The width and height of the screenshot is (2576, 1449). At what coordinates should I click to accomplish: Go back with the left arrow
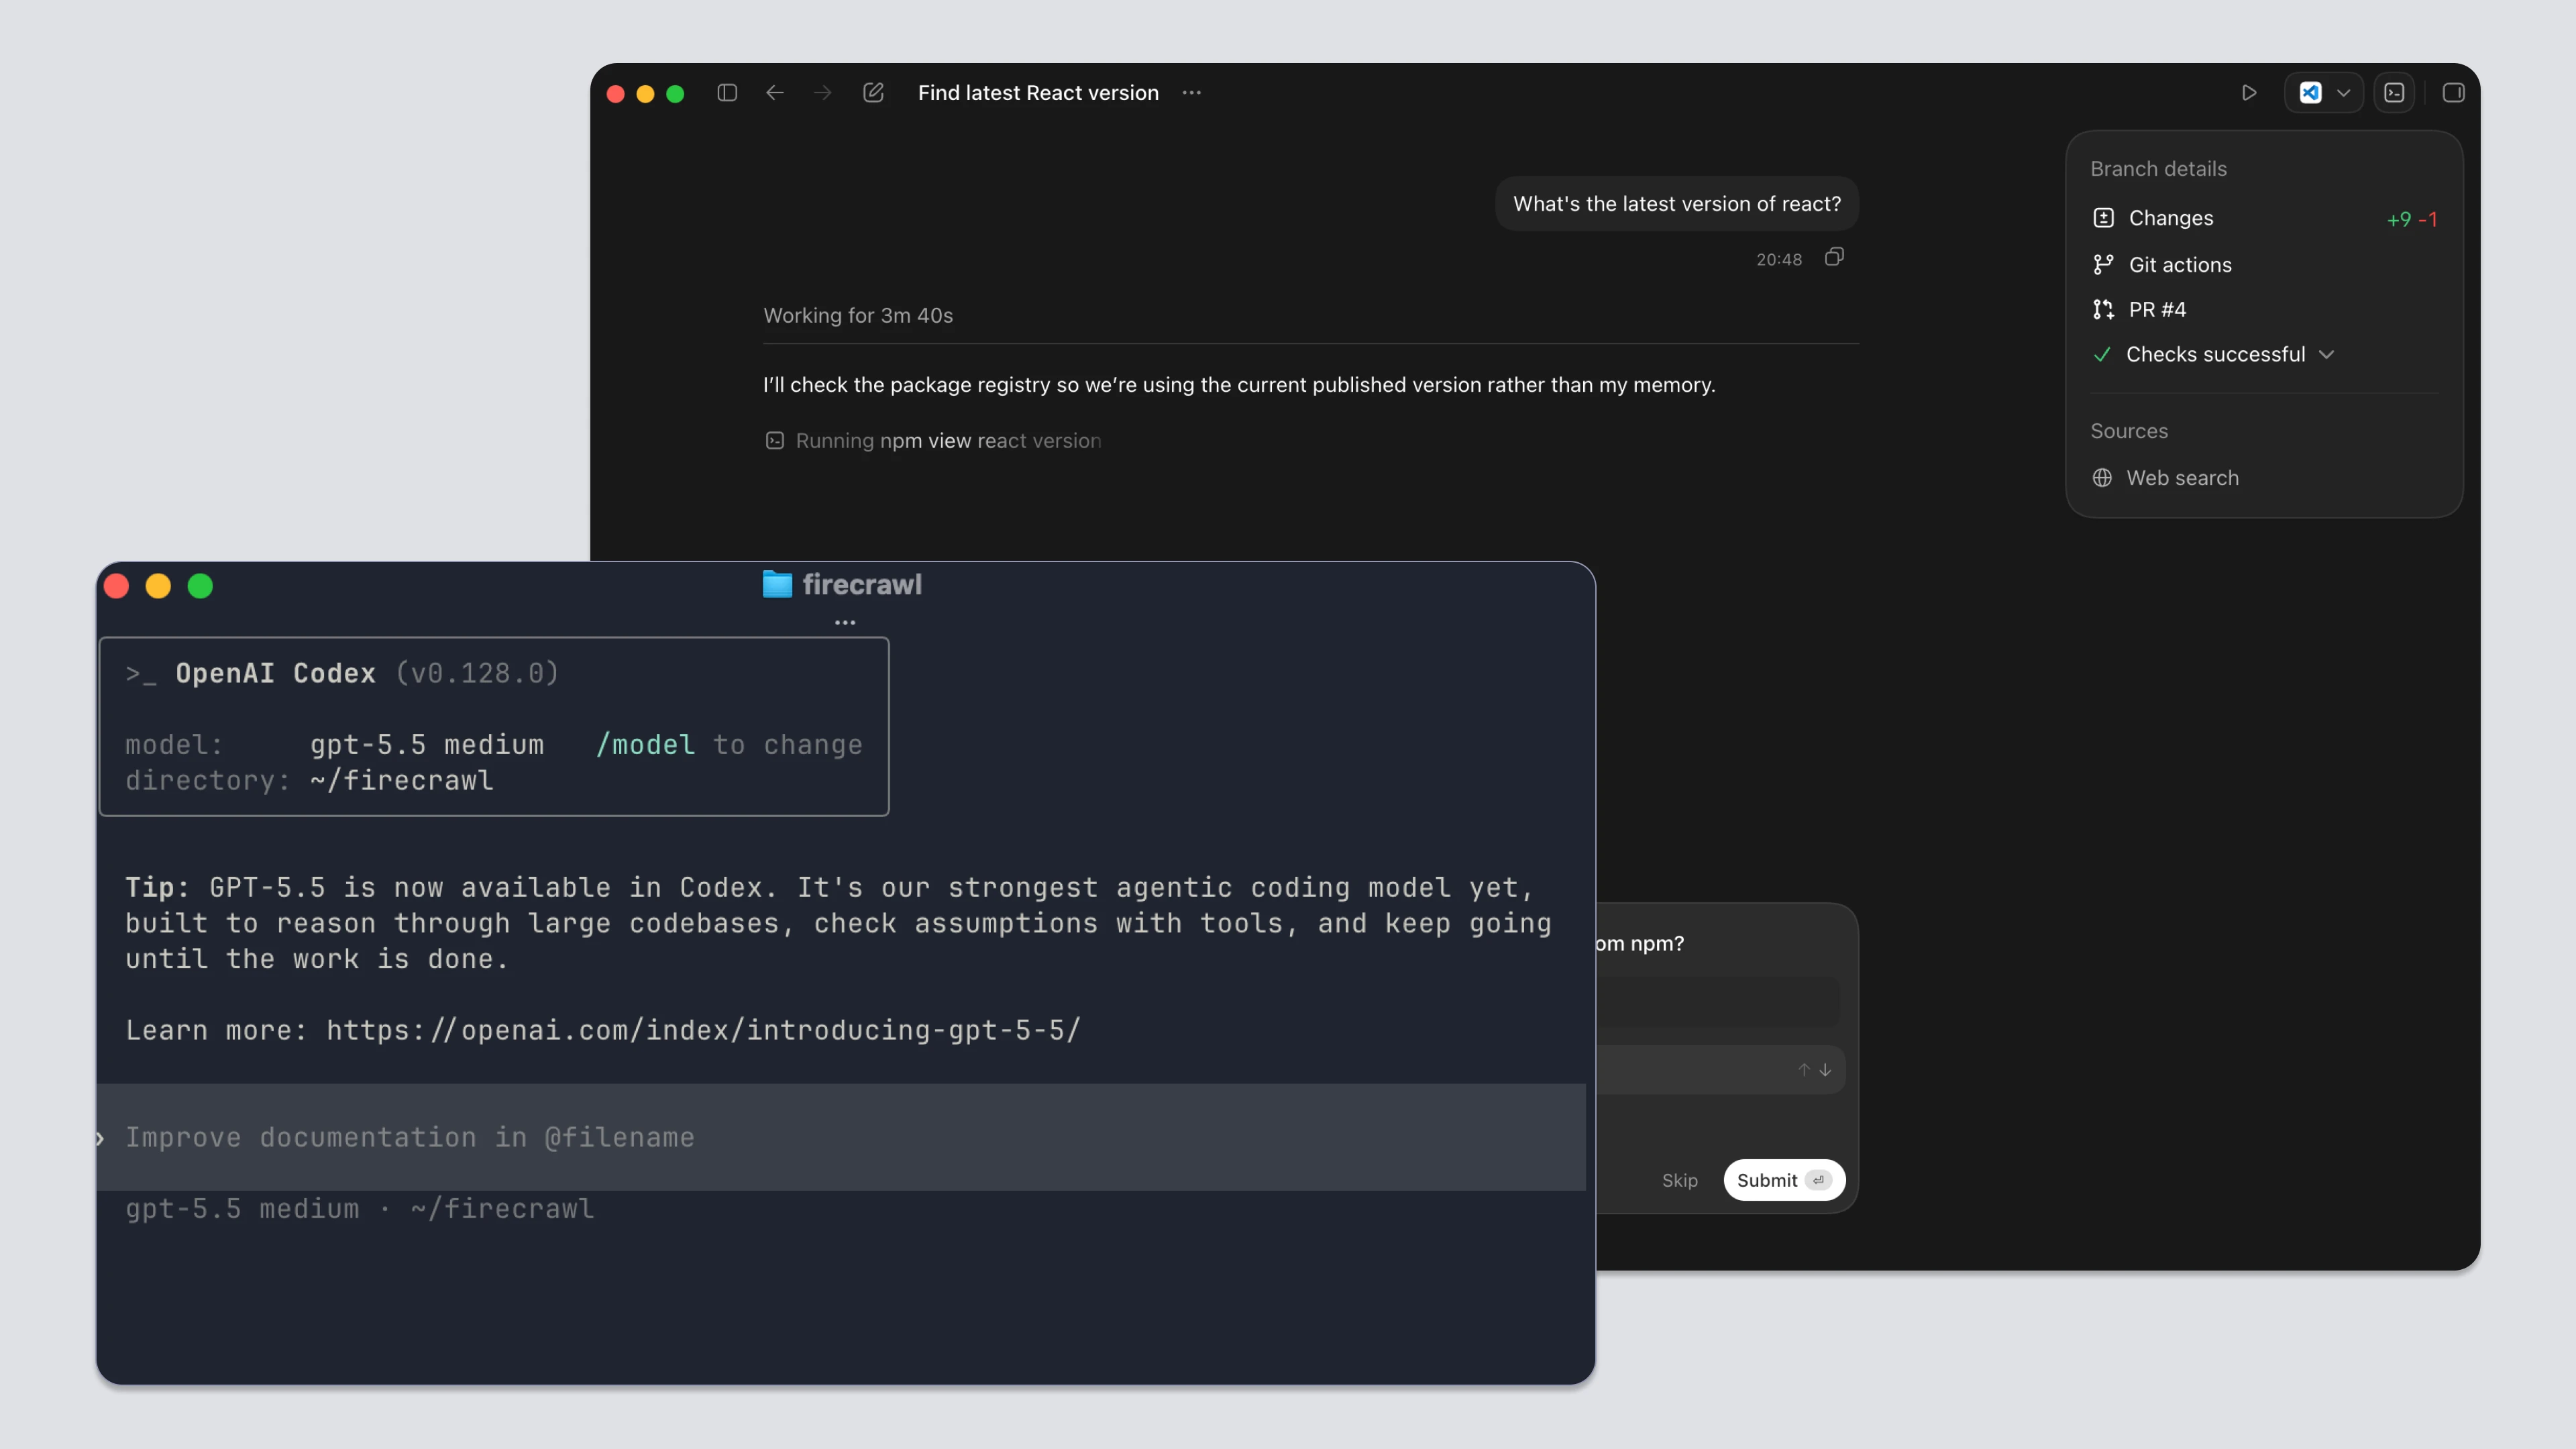pos(775,93)
